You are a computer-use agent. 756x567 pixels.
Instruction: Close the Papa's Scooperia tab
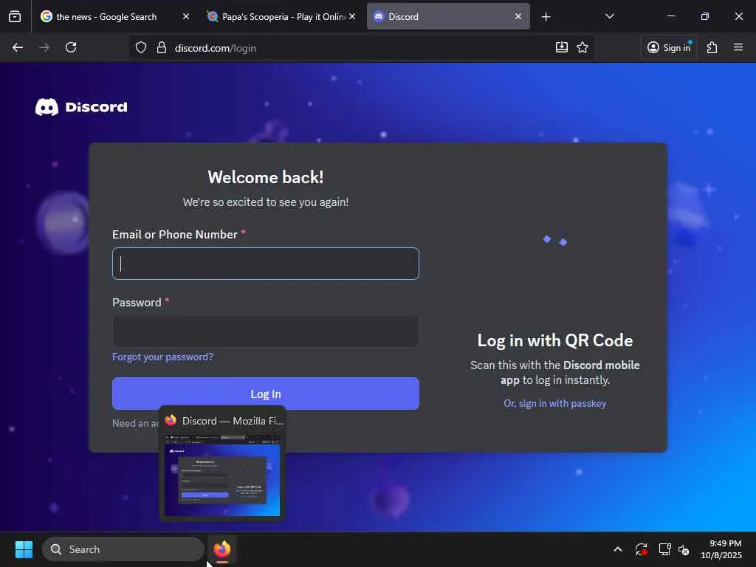[352, 16]
